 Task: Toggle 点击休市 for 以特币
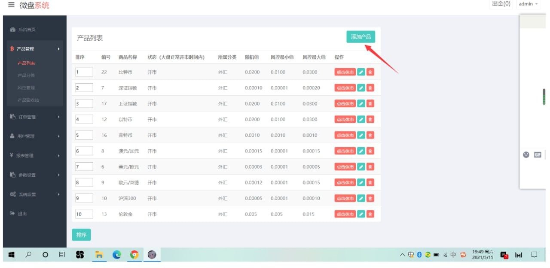345,120
